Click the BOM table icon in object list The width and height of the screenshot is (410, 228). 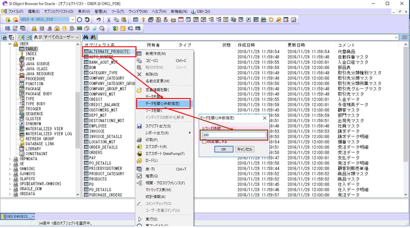click(x=86, y=67)
